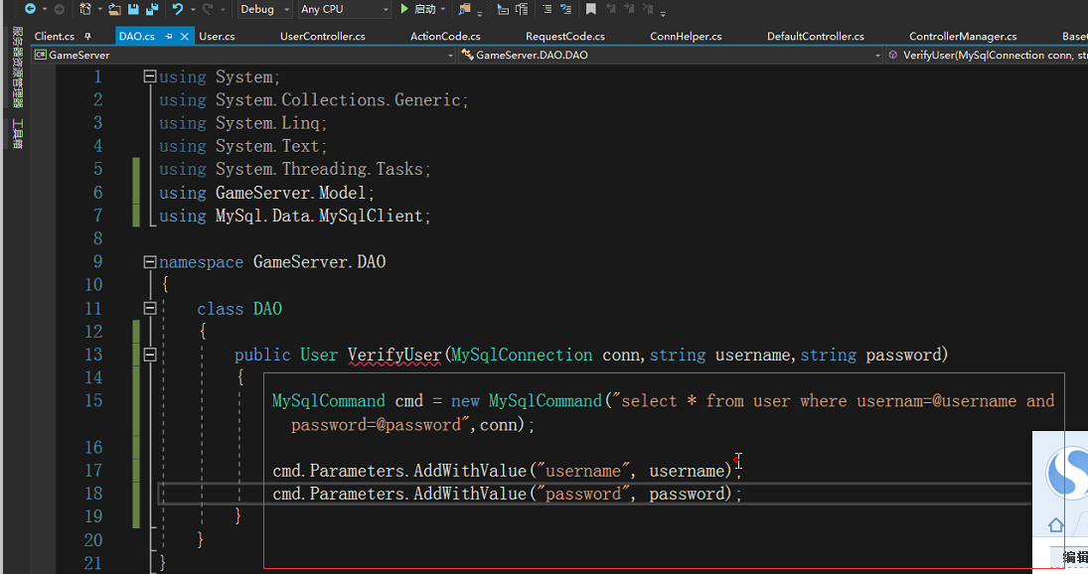
Task: Open the 工具箱 toolbox side tab
Action: [x=18, y=134]
